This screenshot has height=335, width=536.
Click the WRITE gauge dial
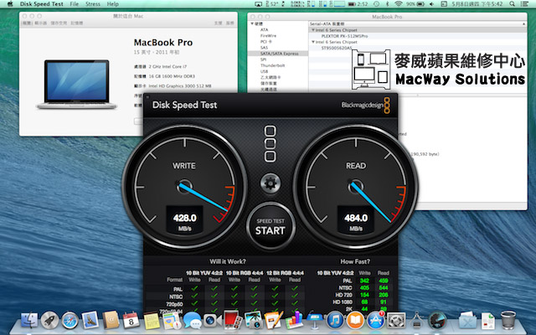click(x=184, y=187)
